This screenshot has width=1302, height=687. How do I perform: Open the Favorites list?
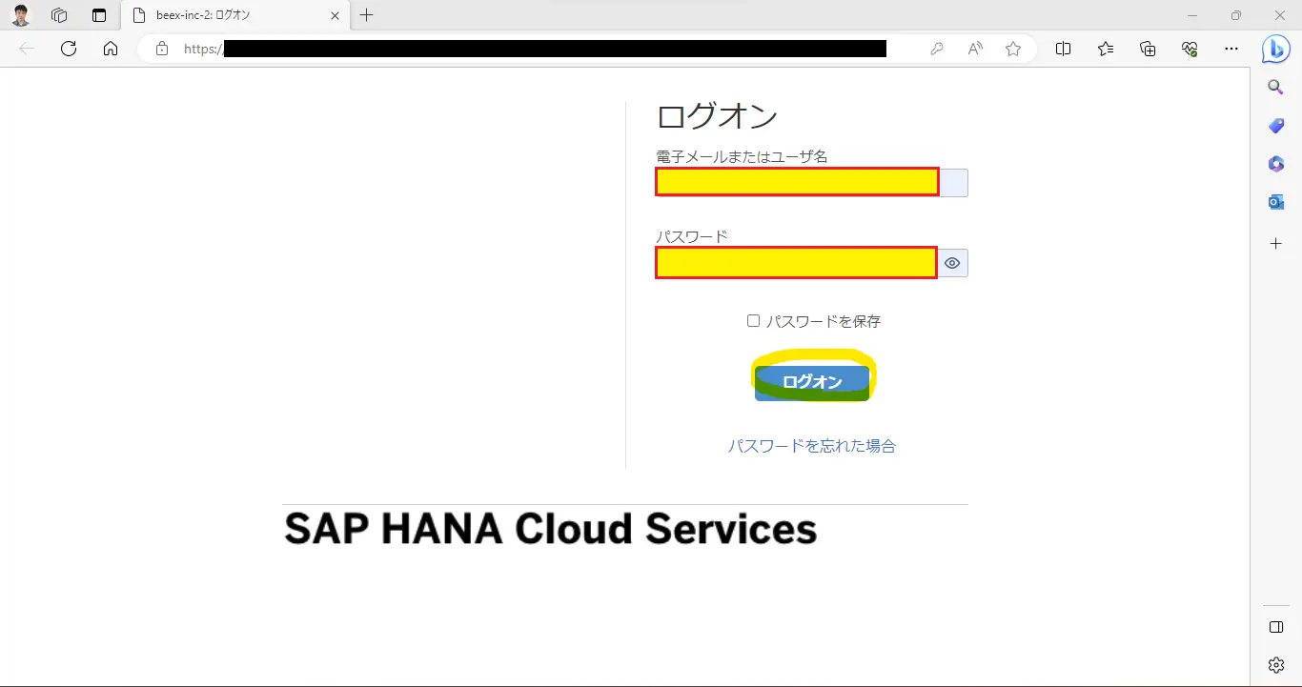[x=1106, y=49]
